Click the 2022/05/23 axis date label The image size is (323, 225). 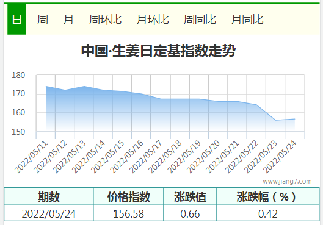(260, 157)
